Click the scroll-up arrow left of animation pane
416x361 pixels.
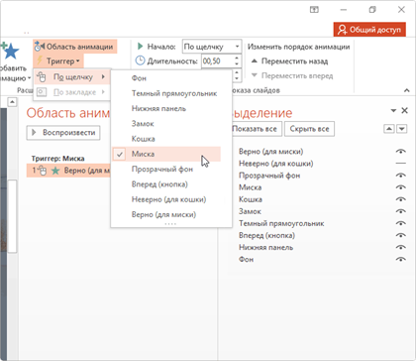pos(12,101)
